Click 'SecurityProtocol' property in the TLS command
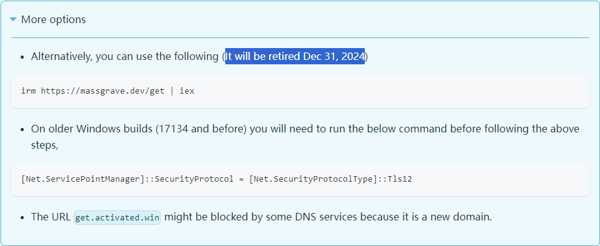The image size is (600, 246). point(194,179)
